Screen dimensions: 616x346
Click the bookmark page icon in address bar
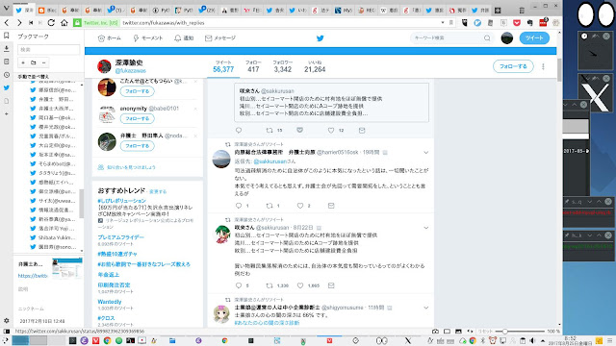pyautogui.click(x=451, y=23)
